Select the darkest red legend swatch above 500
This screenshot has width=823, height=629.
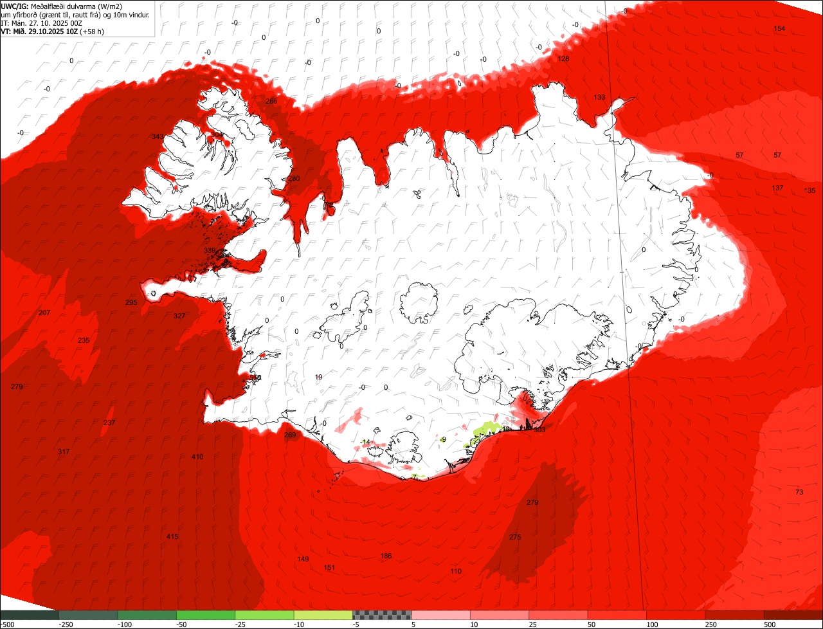coord(793,615)
